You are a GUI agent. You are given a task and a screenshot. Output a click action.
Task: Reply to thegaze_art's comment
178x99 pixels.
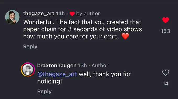30,46
